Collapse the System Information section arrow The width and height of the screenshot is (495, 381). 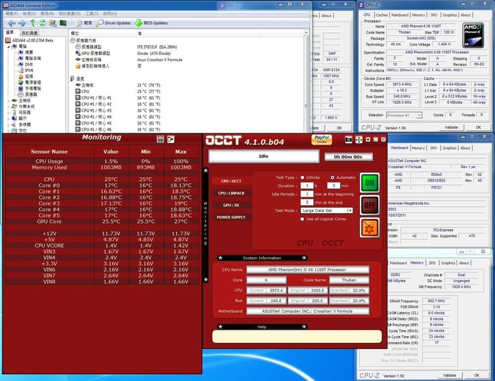pos(304,258)
